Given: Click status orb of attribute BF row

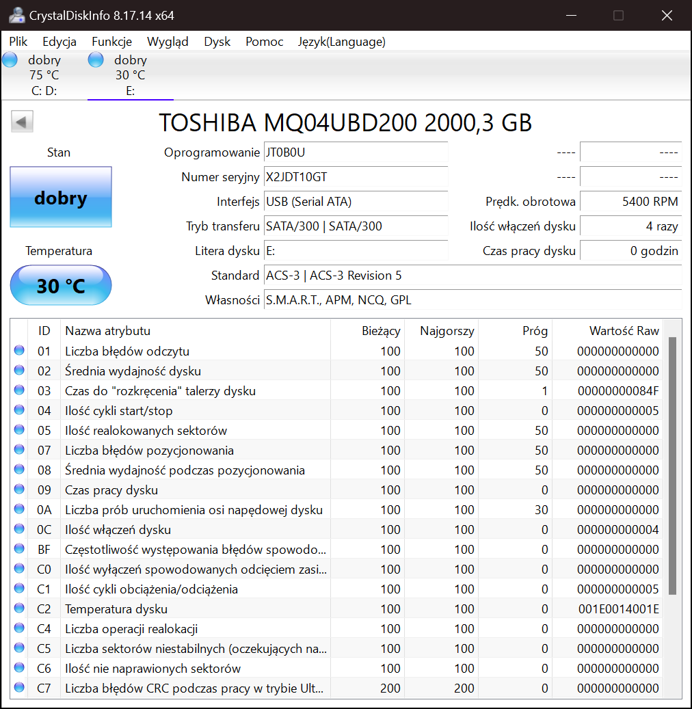Looking at the screenshot, I should tap(19, 548).
